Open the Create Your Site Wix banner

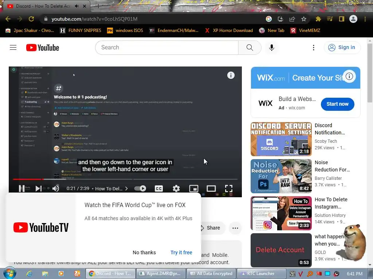(x=306, y=78)
